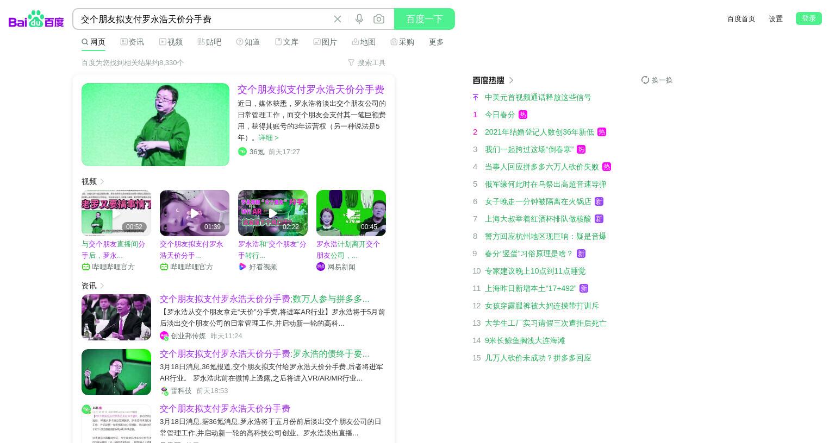Switch to the 图片 tab
This screenshot has height=443, width=835.
[325, 42]
